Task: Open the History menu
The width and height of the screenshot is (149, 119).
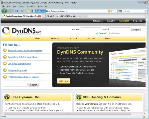Action: [x=22, y=6]
